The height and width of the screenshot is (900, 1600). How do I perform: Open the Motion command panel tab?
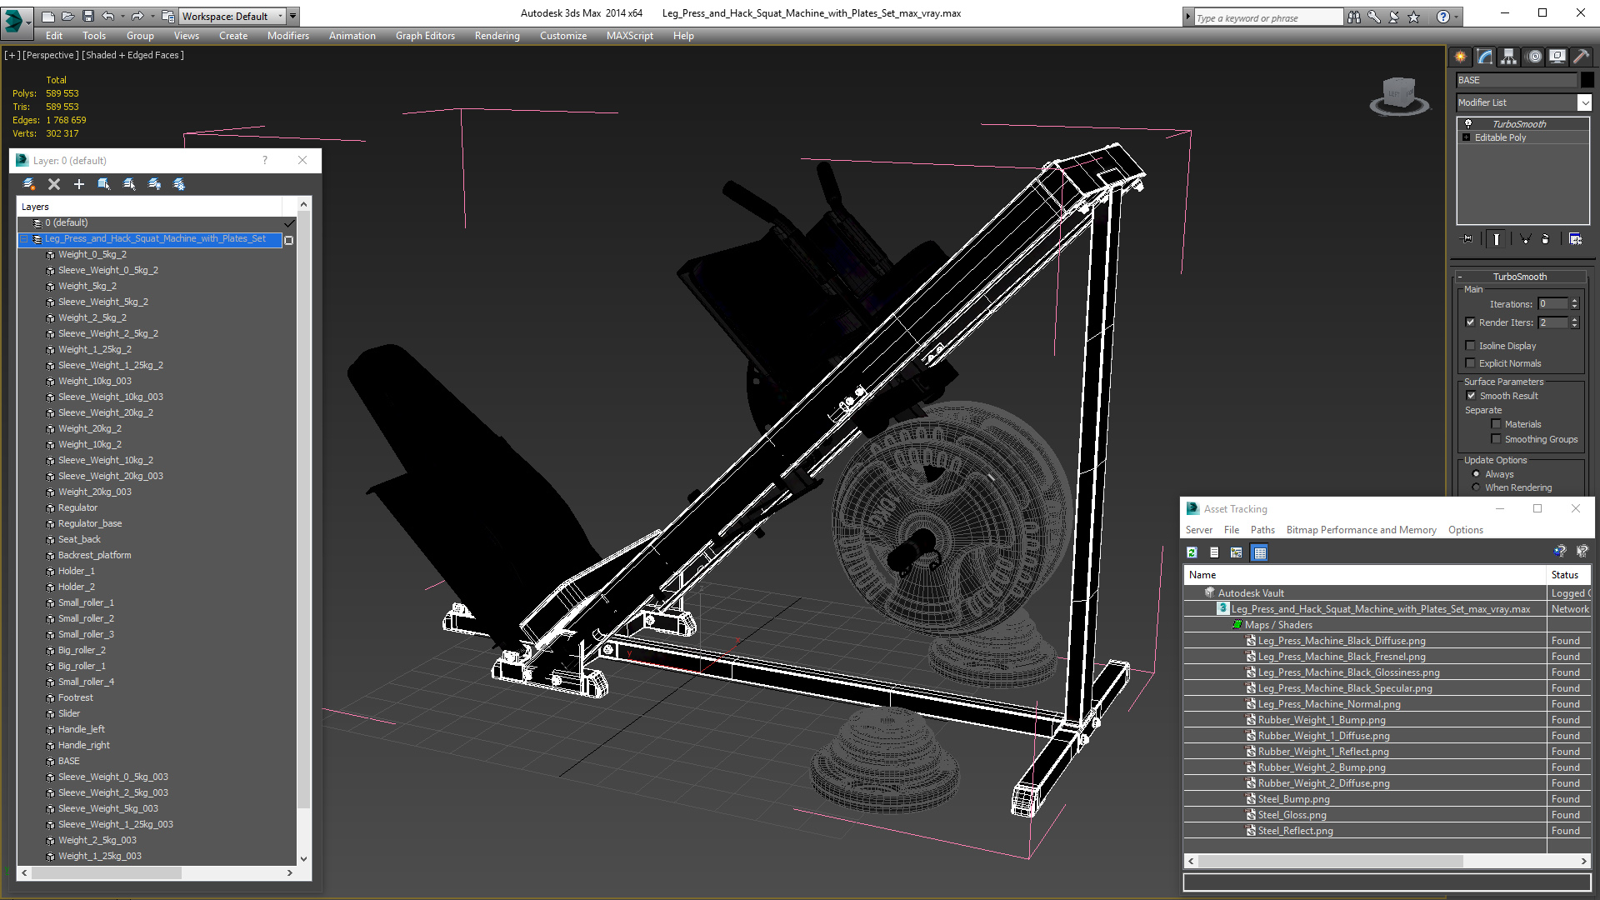tap(1534, 57)
